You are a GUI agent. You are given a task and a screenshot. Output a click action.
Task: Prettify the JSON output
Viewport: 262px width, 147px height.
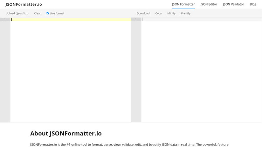[186, 13]
